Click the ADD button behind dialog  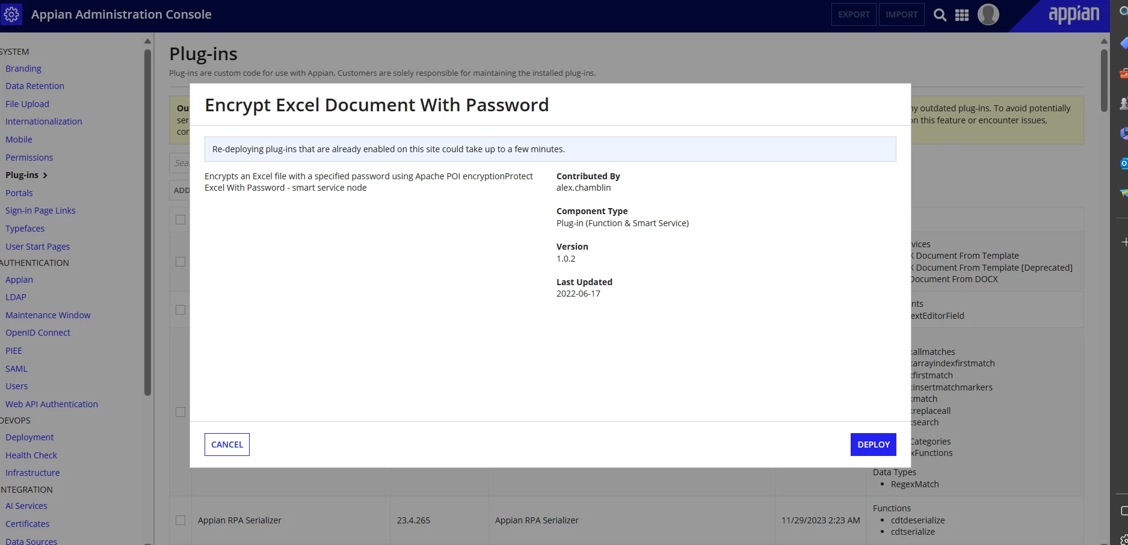tap(180, 190)
